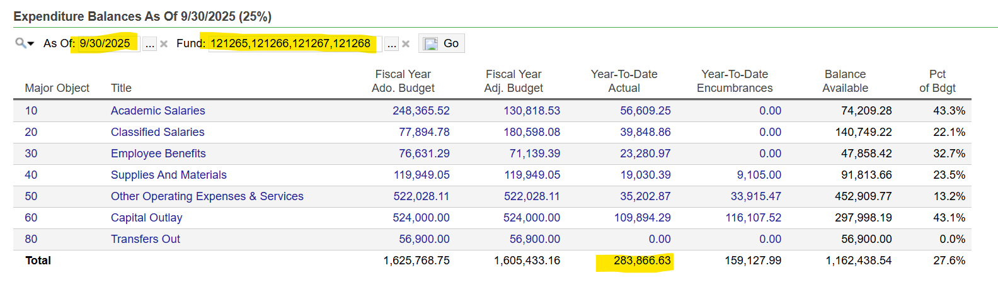Viewport: 998px width, 292px height.
Task: Click the As Of date field
Action: point(105,43)
